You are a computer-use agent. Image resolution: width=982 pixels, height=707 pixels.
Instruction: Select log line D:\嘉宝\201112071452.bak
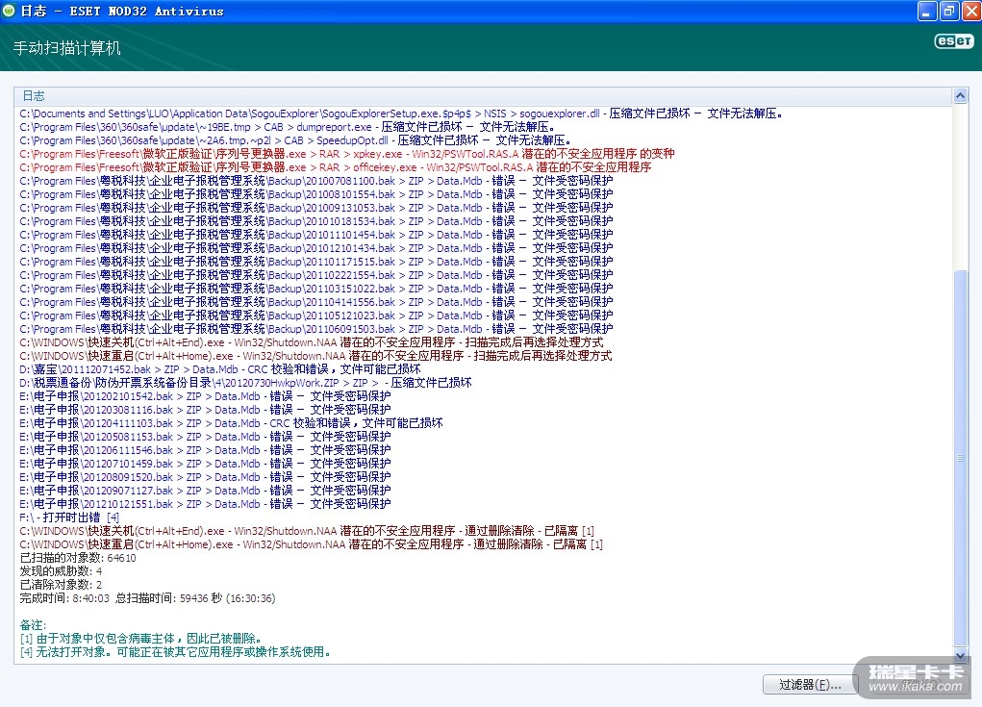[x=220, y=369]
